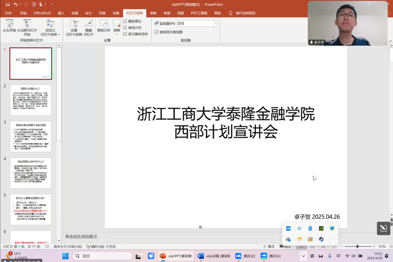Toggle 使用演示者视图 checkbox
Screen dimensions: 393x262
click(x=156, y=32)
